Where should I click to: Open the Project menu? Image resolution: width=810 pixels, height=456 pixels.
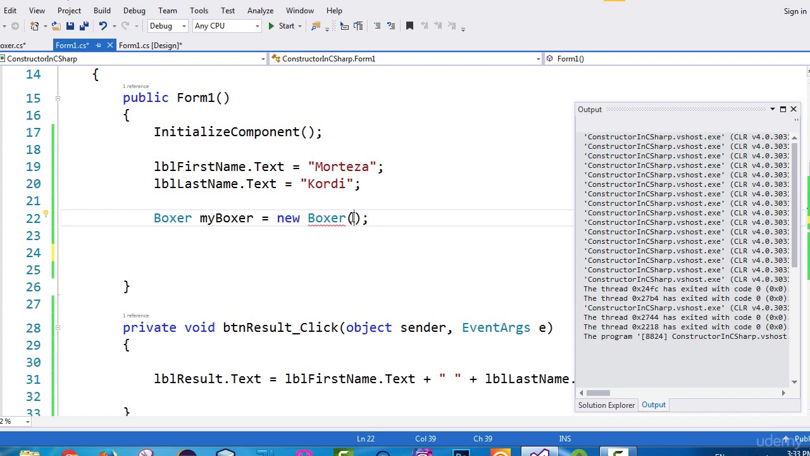[69, 11]
